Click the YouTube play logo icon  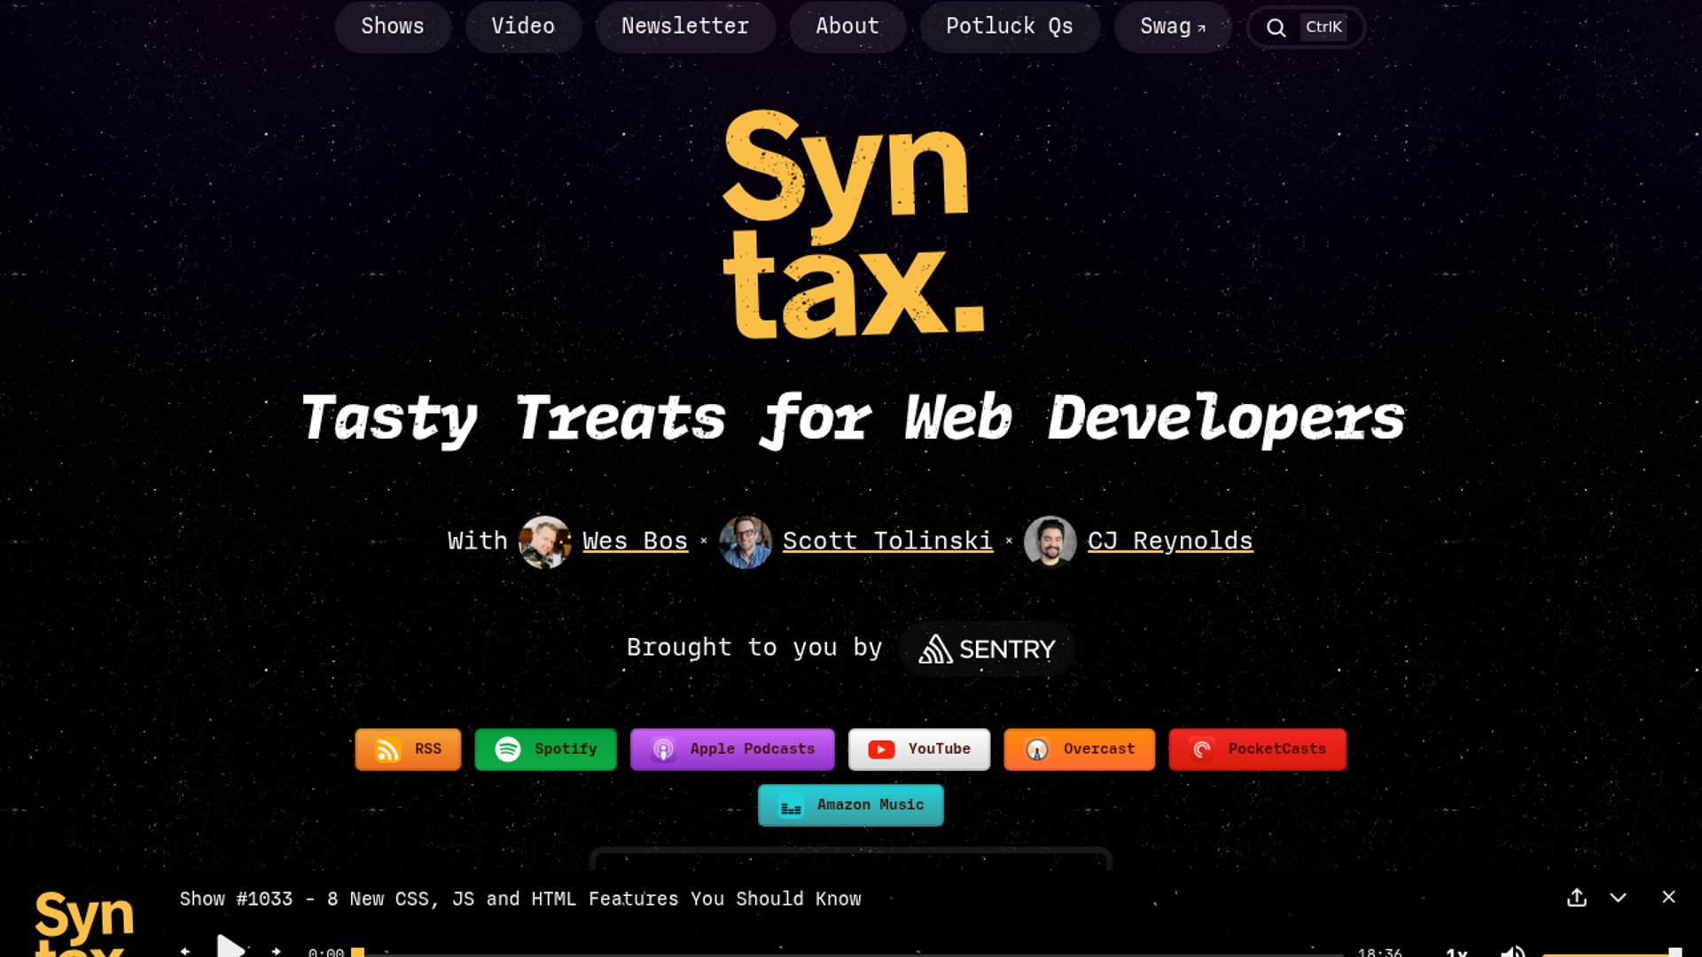click(x=881, y=750)
